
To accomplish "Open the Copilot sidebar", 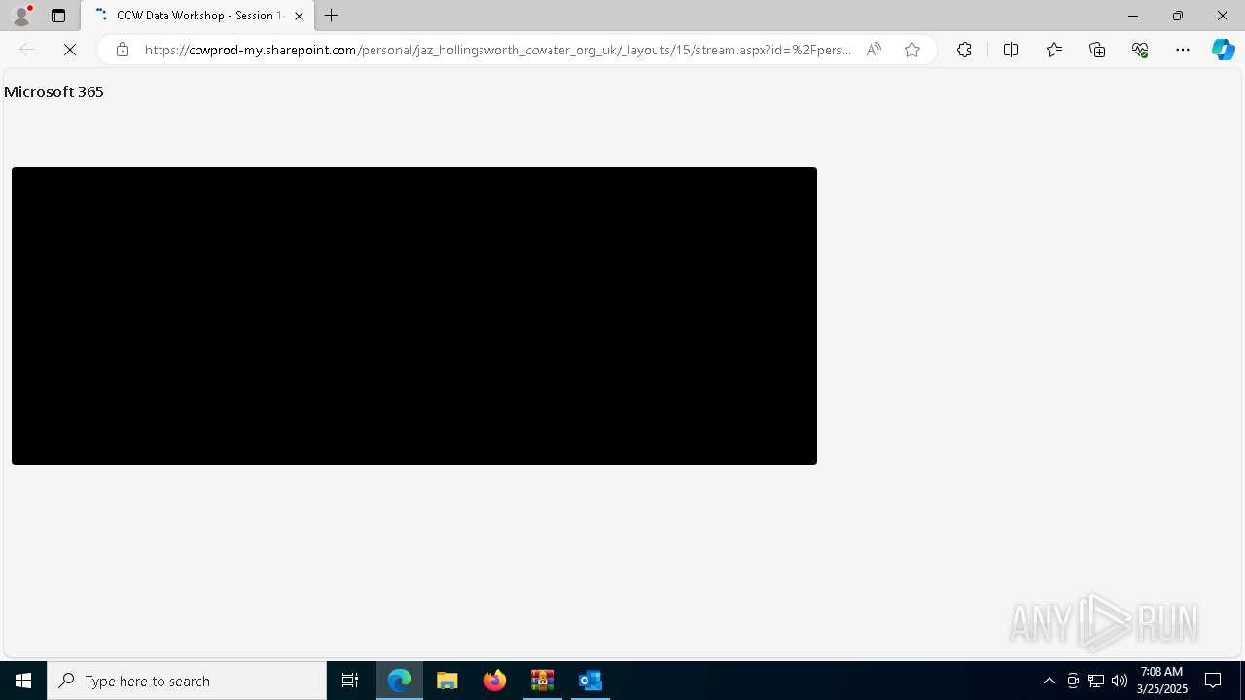I will [1224, 50].
